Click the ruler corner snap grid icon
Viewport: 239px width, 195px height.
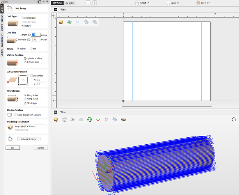54,15
